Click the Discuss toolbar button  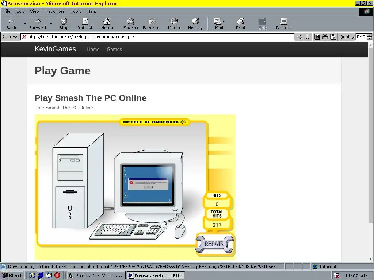(x=284, y=24)
